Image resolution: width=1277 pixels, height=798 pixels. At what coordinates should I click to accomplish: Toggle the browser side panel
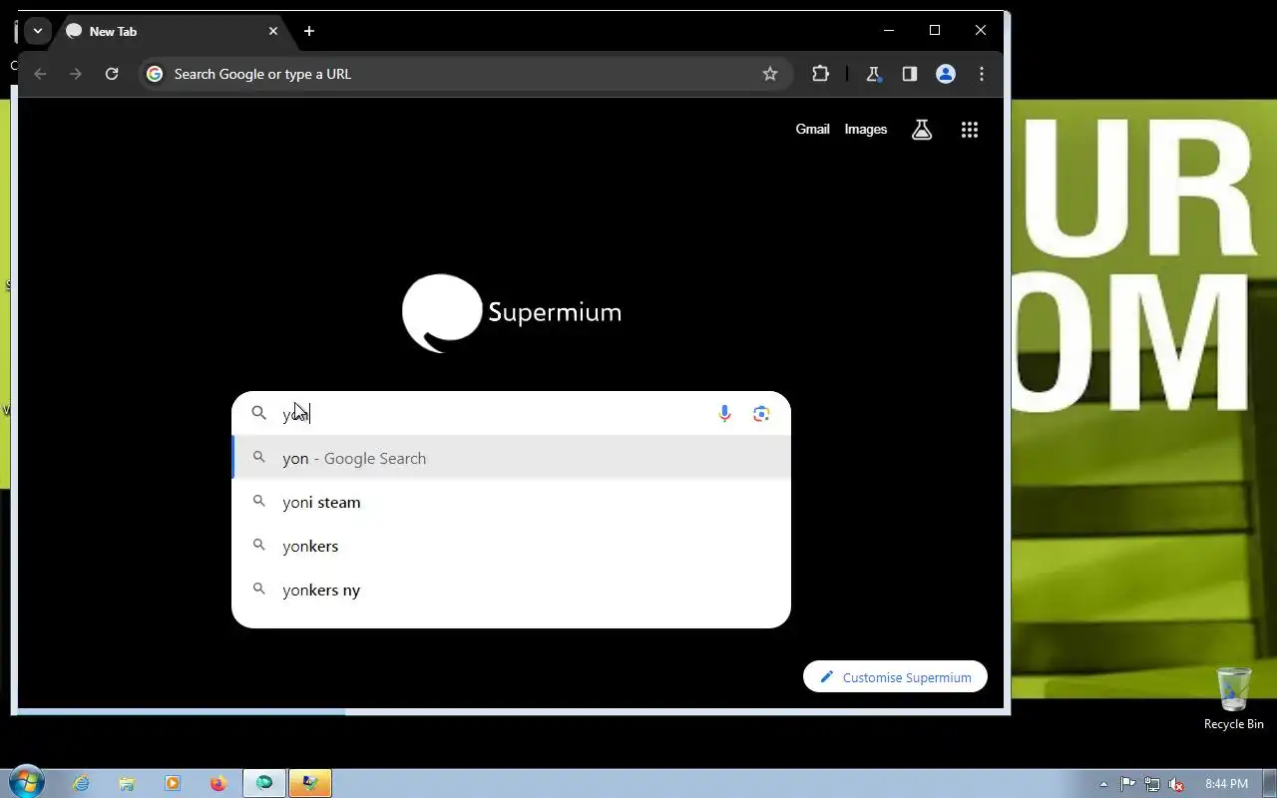point(910,74)
